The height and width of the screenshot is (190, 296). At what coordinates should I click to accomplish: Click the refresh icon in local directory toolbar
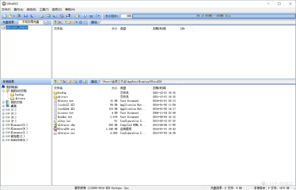(86, 82)
